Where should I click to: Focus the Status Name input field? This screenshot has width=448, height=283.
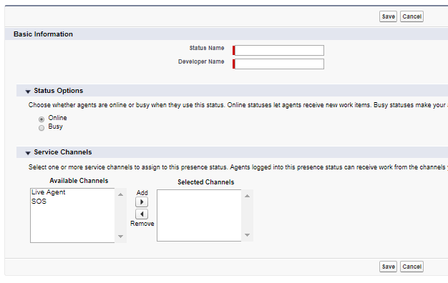[279, 50]
